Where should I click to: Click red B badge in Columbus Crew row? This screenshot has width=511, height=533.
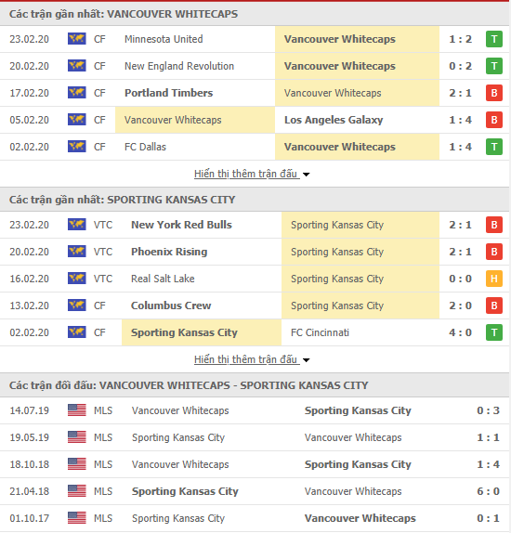494,305
